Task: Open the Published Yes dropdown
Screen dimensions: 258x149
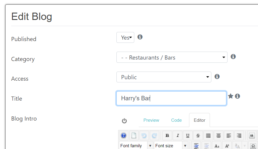Action: coord(125,38)
